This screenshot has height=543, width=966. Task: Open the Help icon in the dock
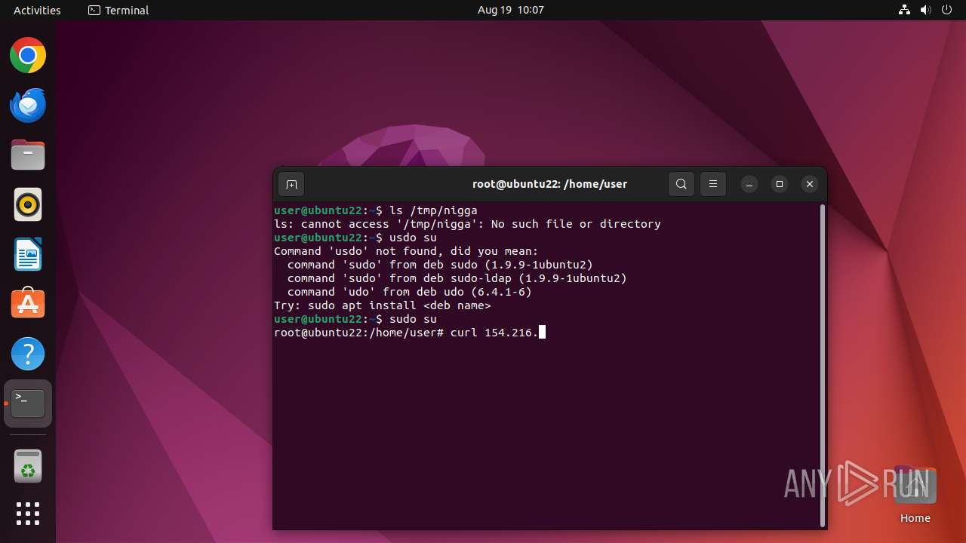[28, 354]
